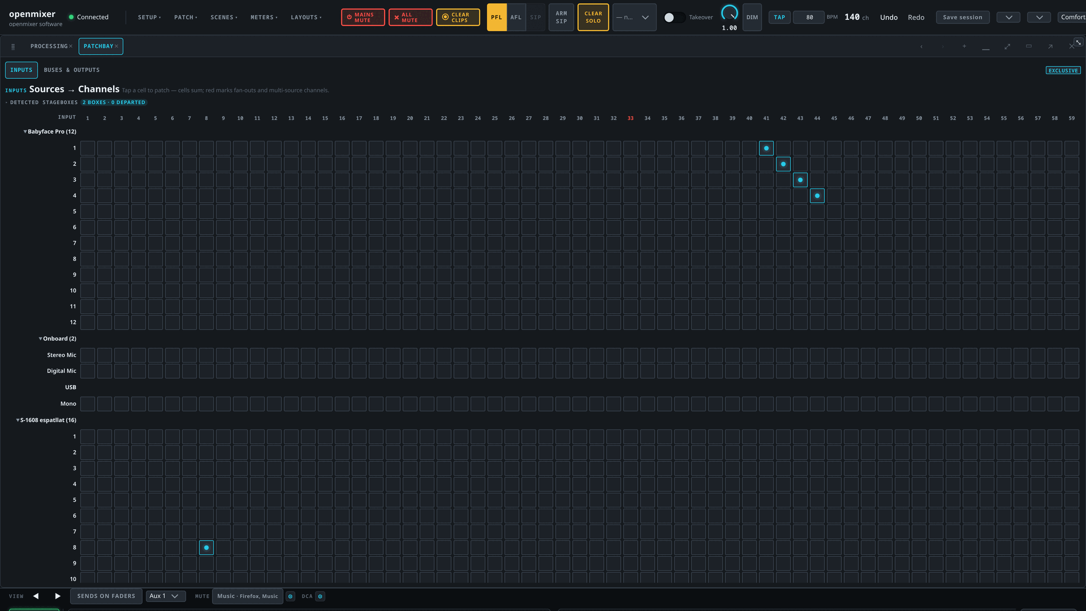Close the Processing tab with its X

[71, 46]
